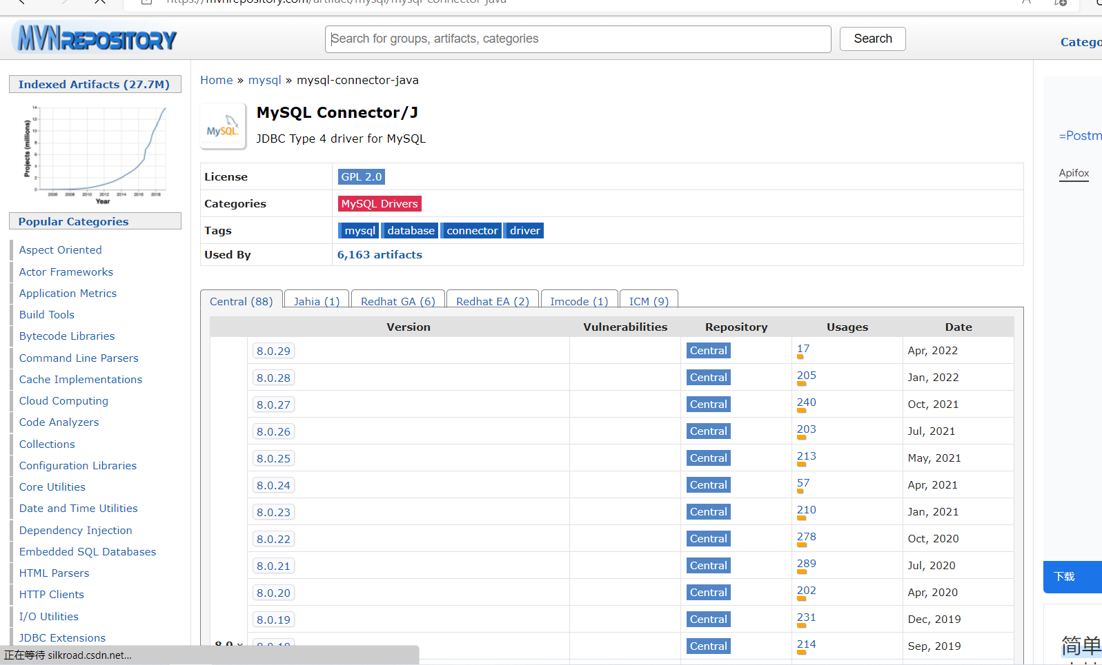The height and width of the screenshot is (665, 1102).
Task: Click the MySQL Connector/J logo thumbnail
Action: coord(223,126)
